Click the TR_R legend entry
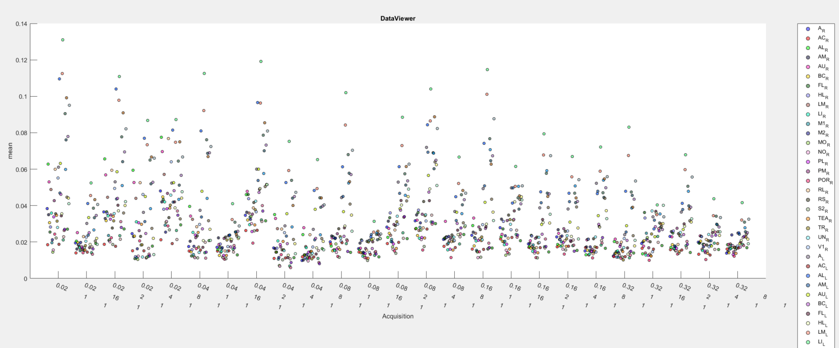Image resolution: width=839 pixels, height=348 pixels. [x=817, y=228]
